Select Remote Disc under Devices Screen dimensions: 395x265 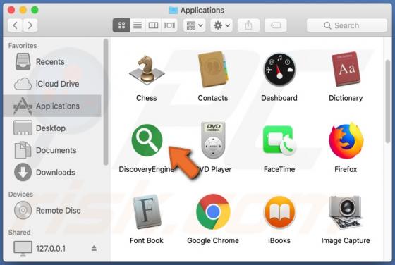point(52,211)
